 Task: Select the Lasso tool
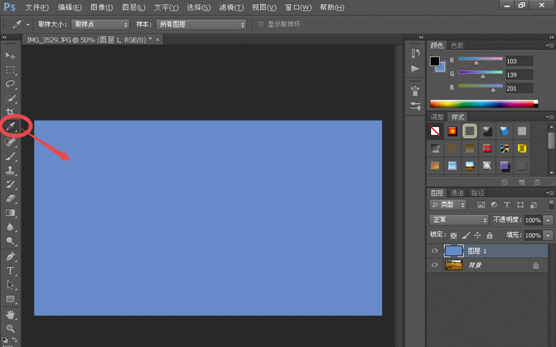(10, 84)
